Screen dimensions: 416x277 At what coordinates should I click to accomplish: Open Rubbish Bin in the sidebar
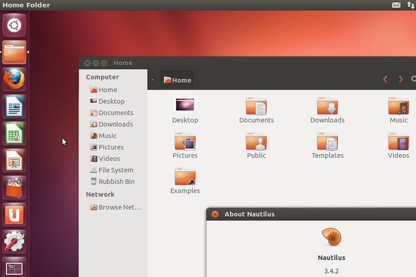[x=112, y=182]
